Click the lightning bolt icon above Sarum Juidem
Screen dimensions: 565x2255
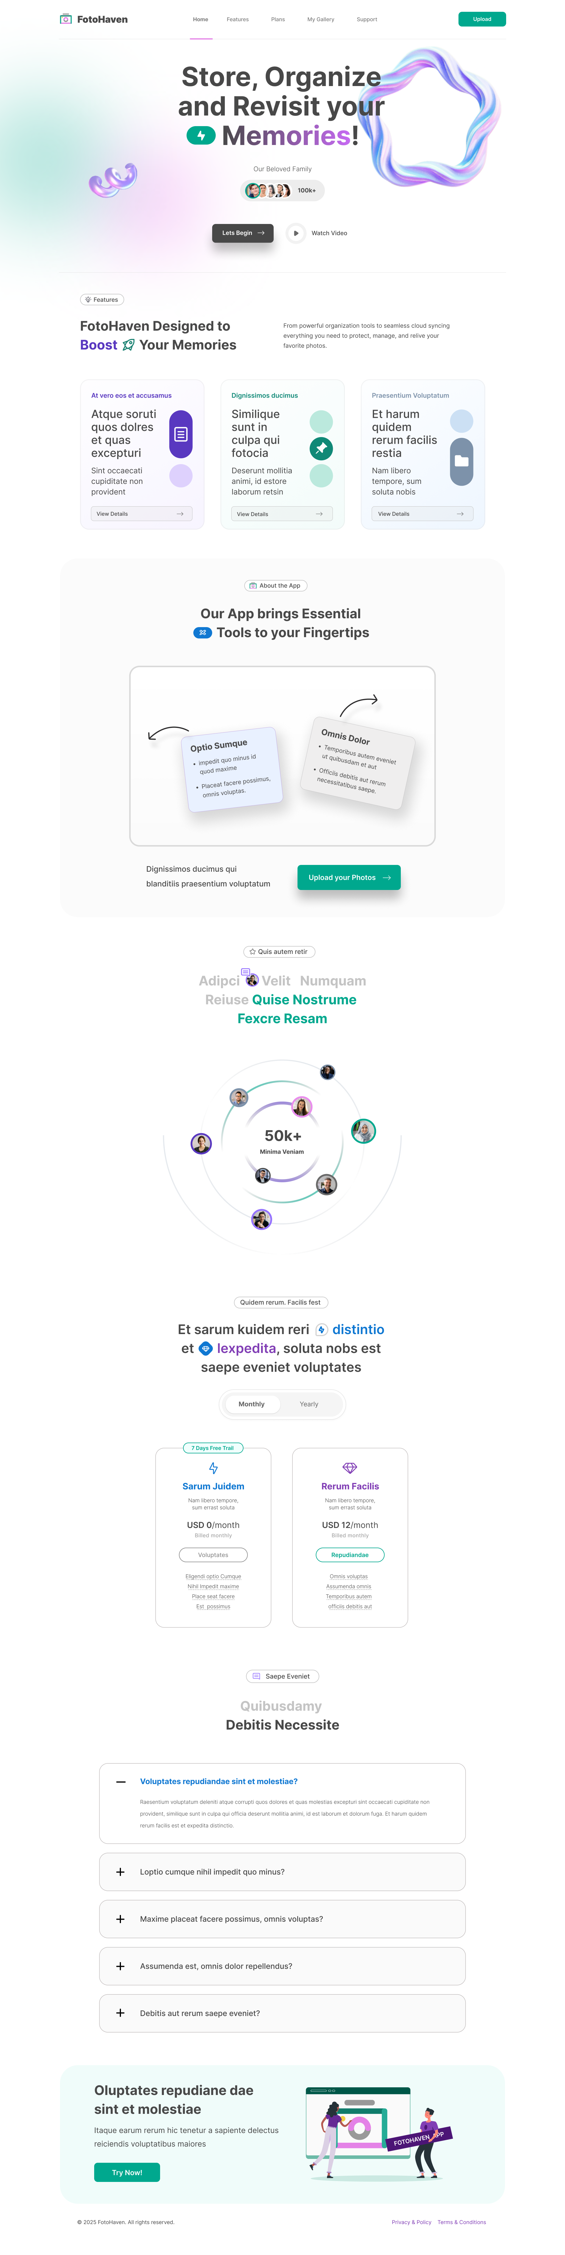(x=213, y=1468)
